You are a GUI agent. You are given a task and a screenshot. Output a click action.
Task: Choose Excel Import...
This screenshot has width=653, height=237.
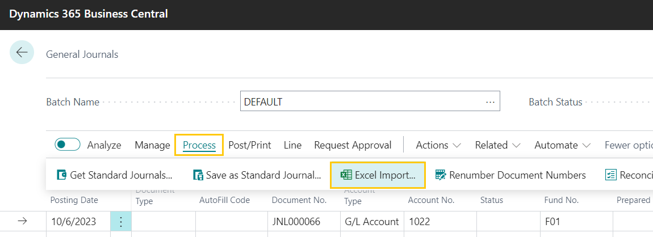[378, 175]
